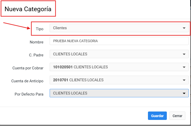Click the Cuenta por Cobrar caret arrow
The height and width of the screenshot is (126, 191).
(184, 67)
